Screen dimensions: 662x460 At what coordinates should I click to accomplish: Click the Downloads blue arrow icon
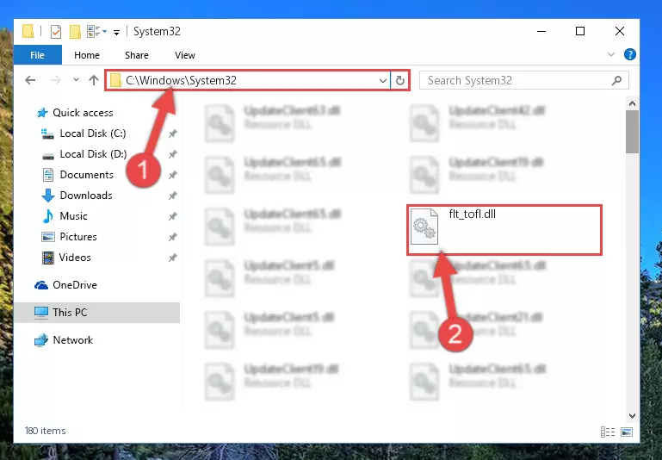48,196
